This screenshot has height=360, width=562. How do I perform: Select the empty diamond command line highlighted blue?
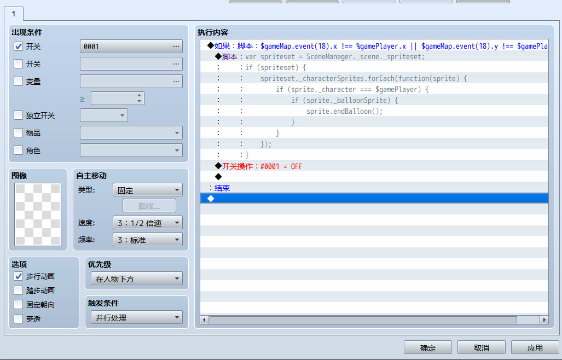click(374, 199)
